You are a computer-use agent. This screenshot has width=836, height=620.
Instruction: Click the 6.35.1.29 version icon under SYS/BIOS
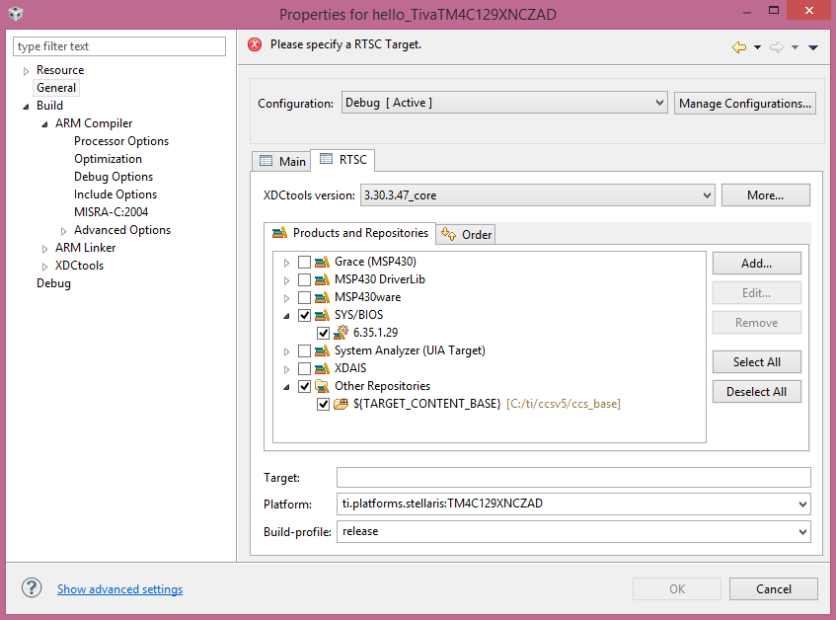coord(342,333)
